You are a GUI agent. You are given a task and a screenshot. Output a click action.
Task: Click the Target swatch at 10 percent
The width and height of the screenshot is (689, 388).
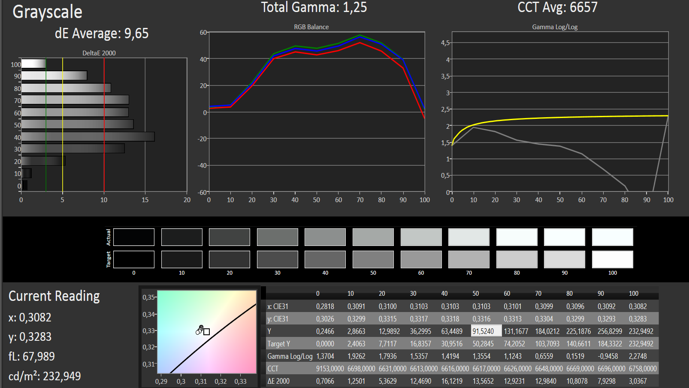(182, 259)
